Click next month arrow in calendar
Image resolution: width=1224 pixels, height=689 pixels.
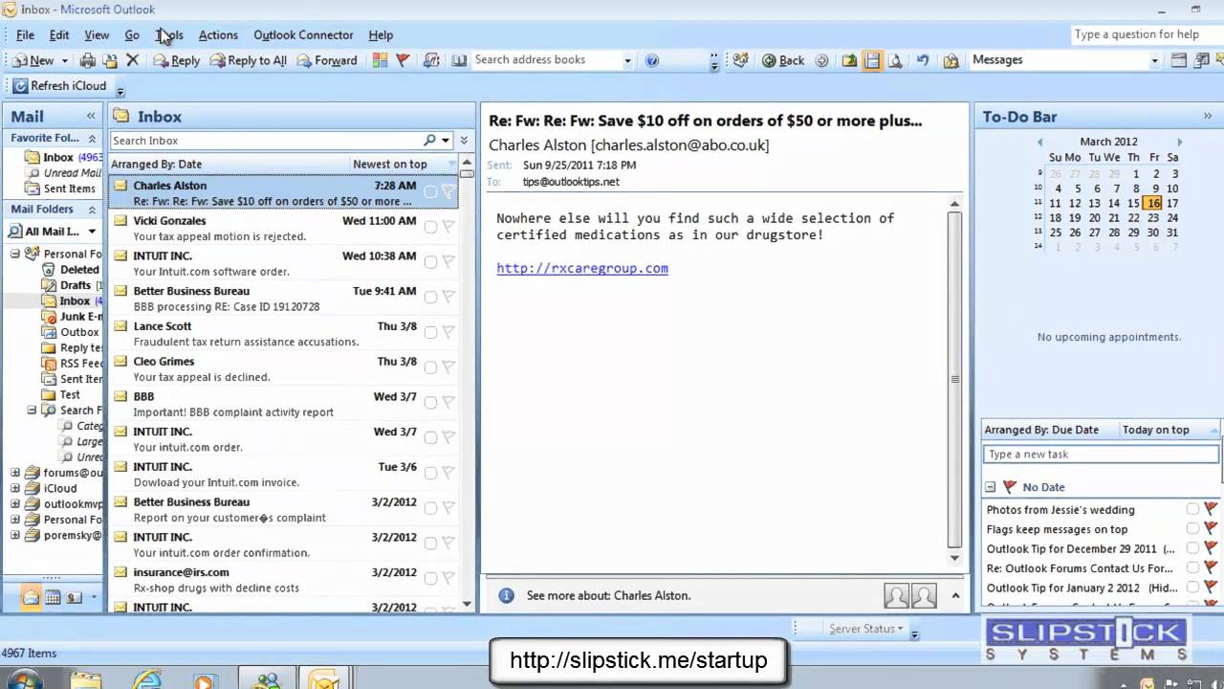point(1180,142)
